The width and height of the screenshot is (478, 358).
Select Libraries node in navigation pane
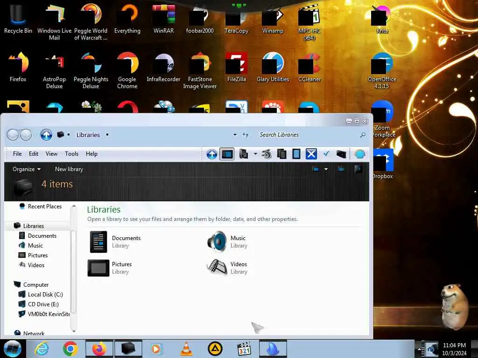[34, 226]
